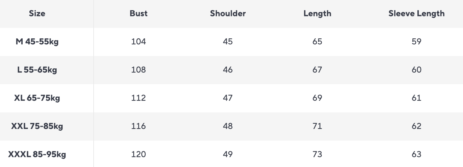The width and height of the screenshot is (463, 167).
Task: Click the Size column header
Action: (37, 14)
